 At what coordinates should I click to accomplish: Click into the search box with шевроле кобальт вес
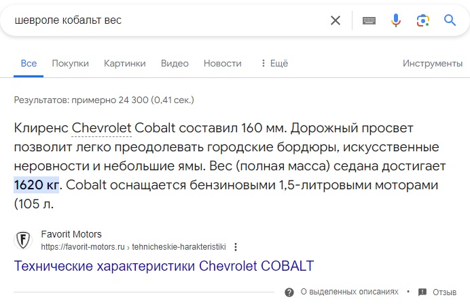168,20
